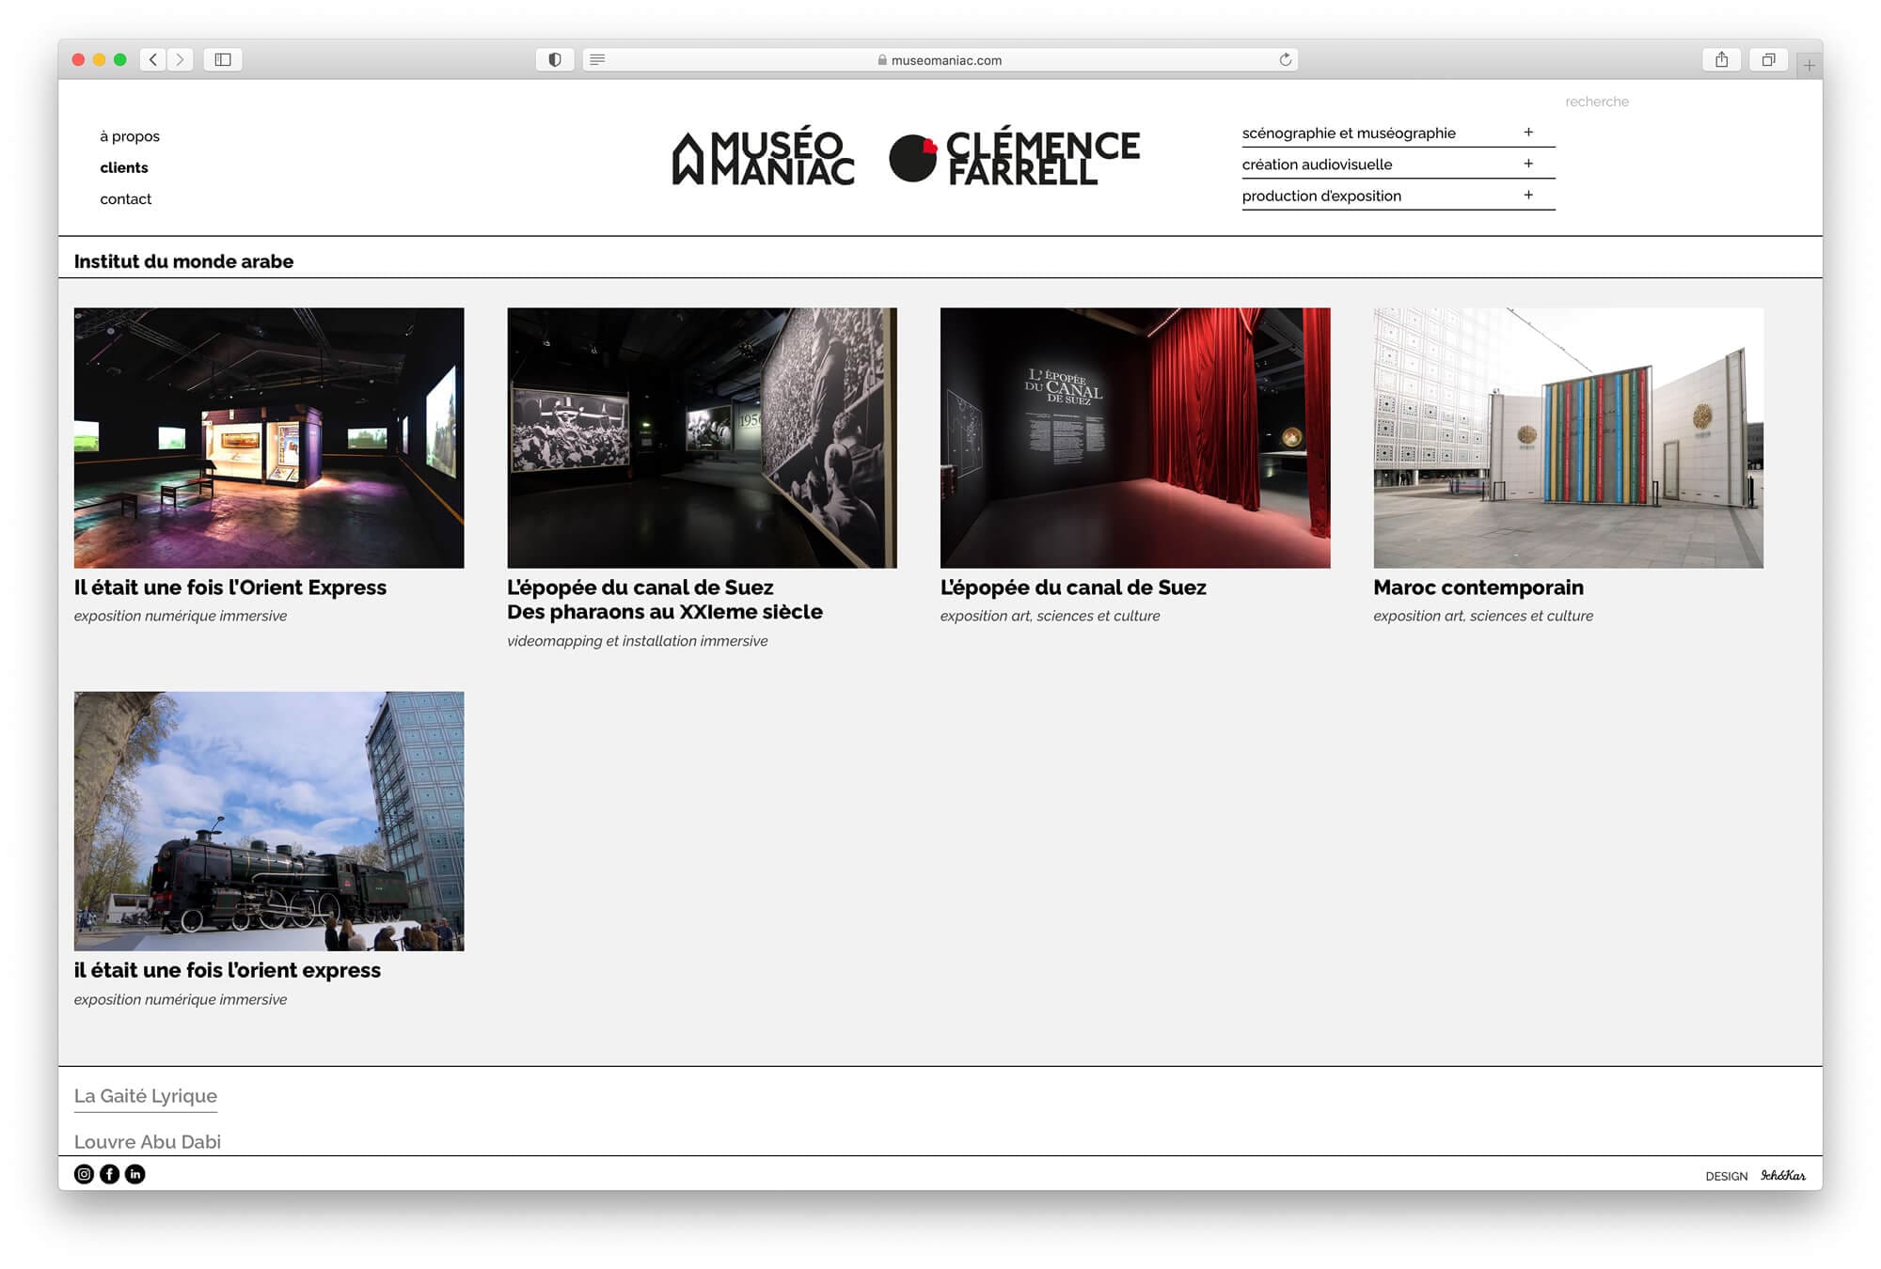The width and height of the screenshot is (1881, 1269).
Task: Open Louvre Abu Dabi client link
Action: (148, 1141)
